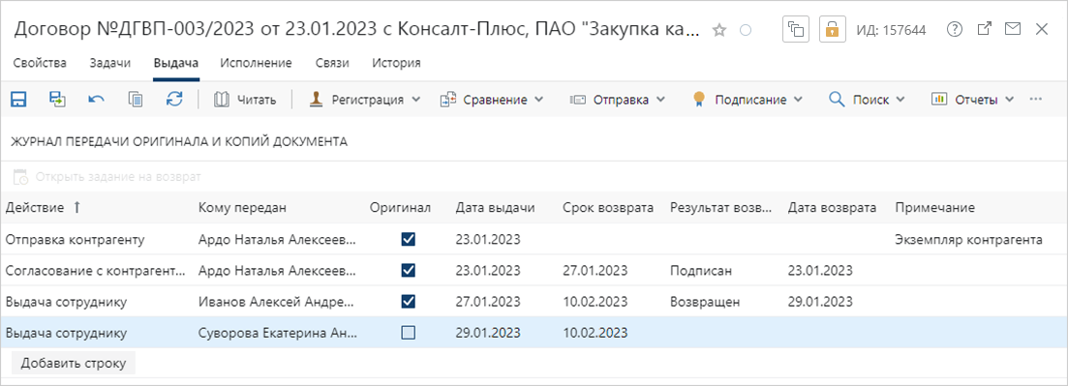Open the Связи tab

click(x=332, y=63)
